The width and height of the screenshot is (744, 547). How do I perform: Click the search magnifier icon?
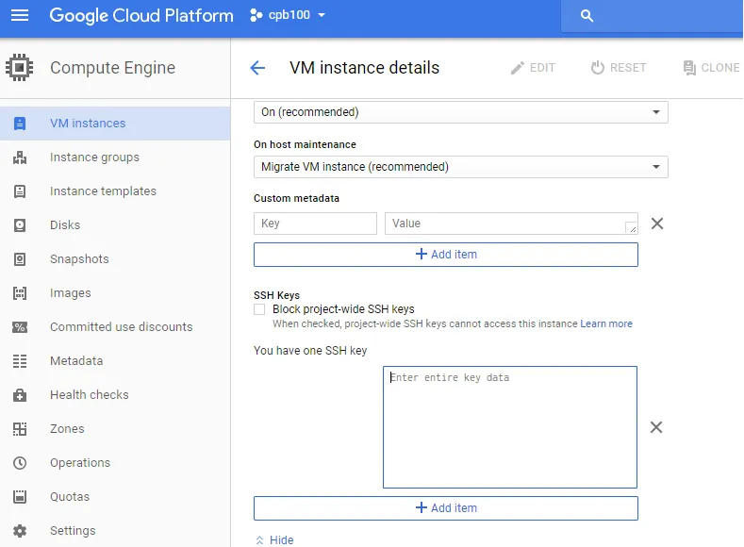pyautogui.click(x=587, y=16)
